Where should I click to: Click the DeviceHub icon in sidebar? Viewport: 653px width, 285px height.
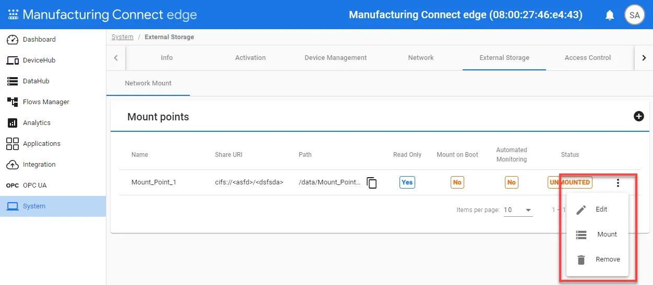13,60
